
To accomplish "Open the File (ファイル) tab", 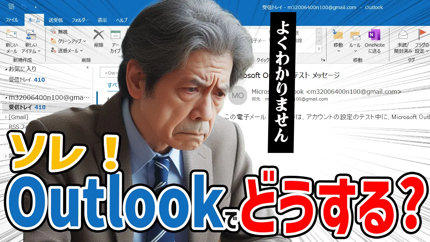I will click(12, 20).
